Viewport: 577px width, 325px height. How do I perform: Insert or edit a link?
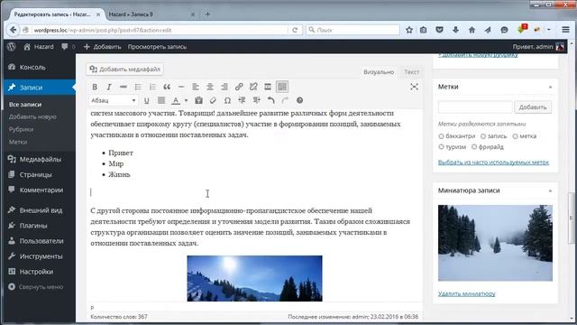(239, 87)
